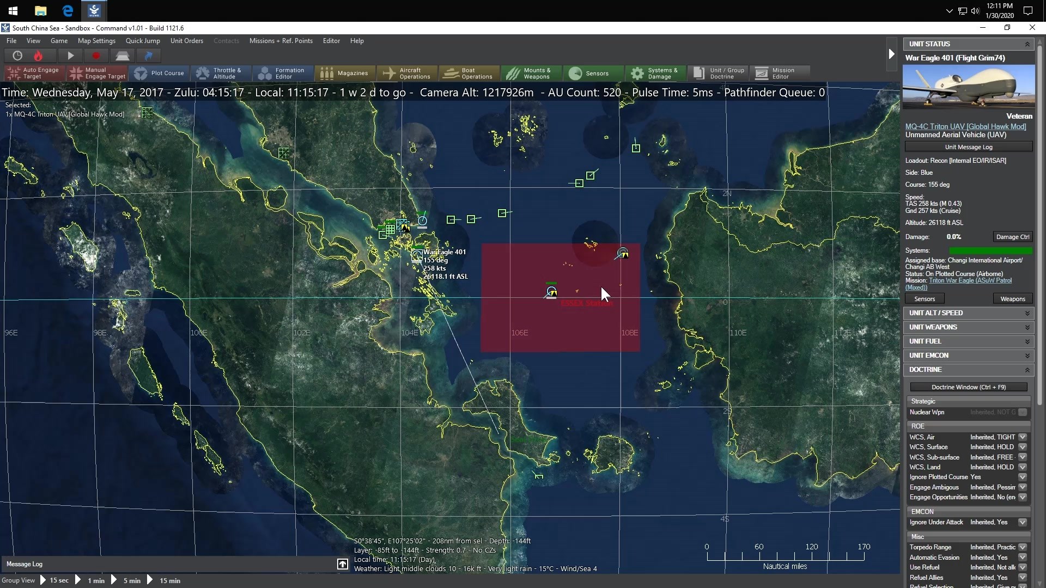Collapse the DOCTRINE panel
The image size is (1046, 588).
click(1027, 370)
